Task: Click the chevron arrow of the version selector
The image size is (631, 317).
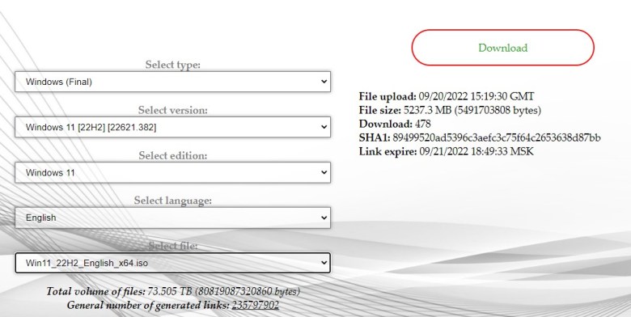Action: point(324,127)
